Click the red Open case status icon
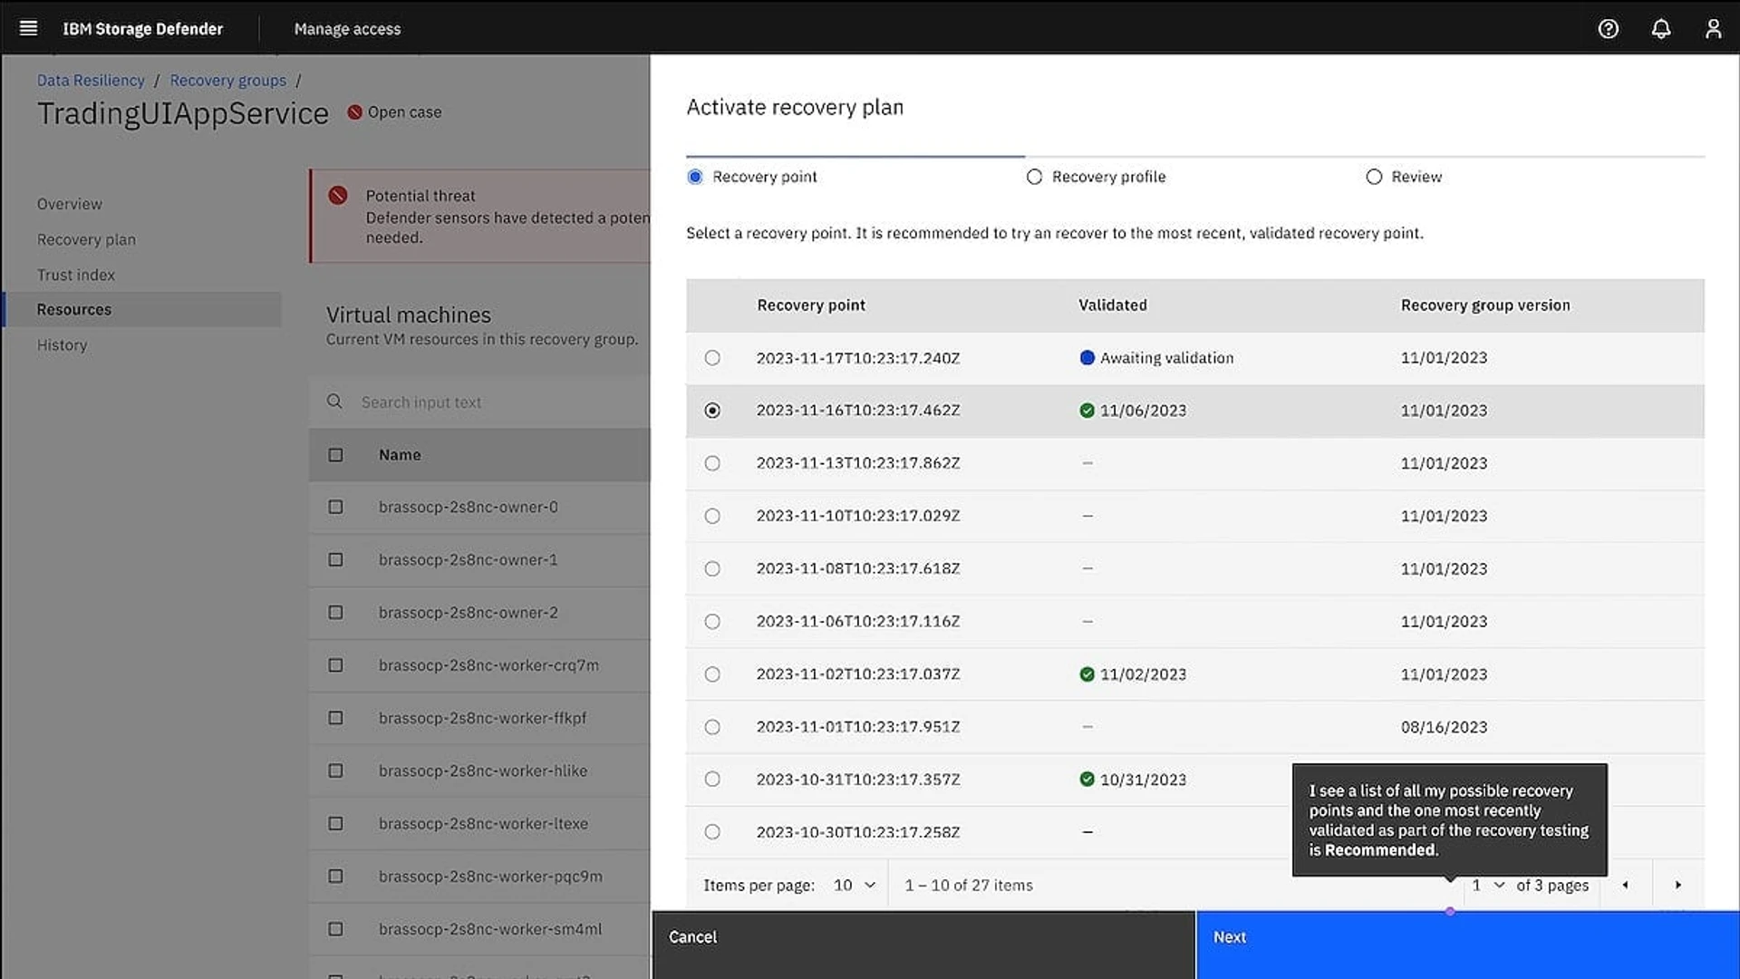This screenshot has height=979, width=1740. pos(355,112)
